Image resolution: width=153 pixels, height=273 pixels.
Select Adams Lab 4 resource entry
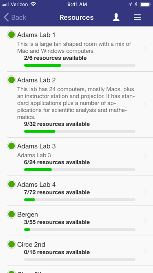click(x=77, y=191)
